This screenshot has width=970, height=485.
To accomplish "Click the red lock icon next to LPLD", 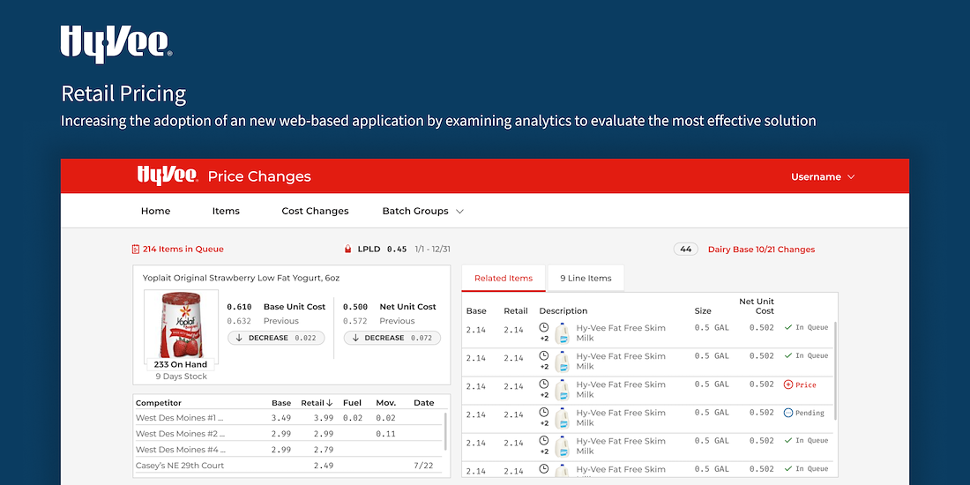I will coord(348,250).
